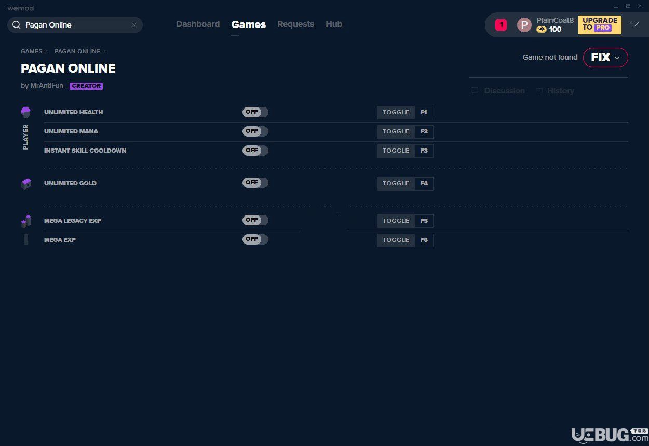This screenshot has width=649, height=446.
Task: Click Toggle button for Mega EXP
Action: click(396, 240)
